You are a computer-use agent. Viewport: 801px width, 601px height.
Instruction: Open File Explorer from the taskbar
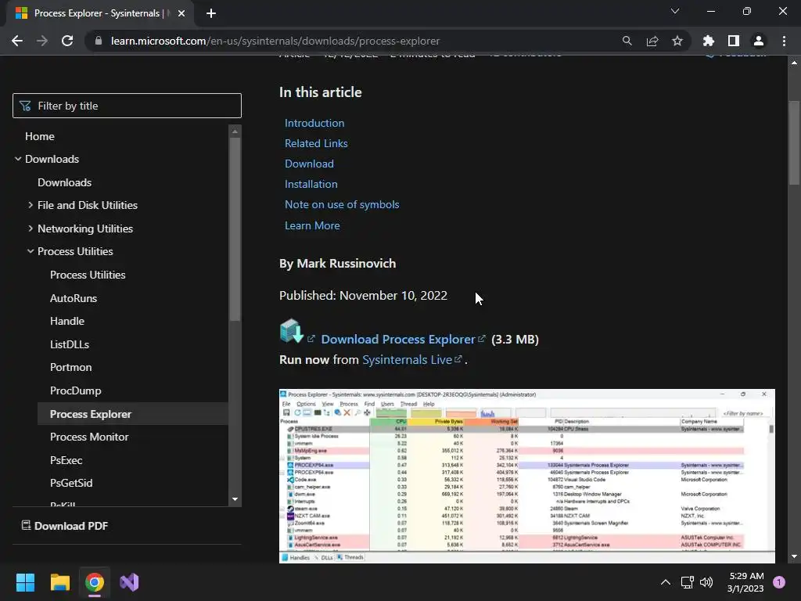59,582
